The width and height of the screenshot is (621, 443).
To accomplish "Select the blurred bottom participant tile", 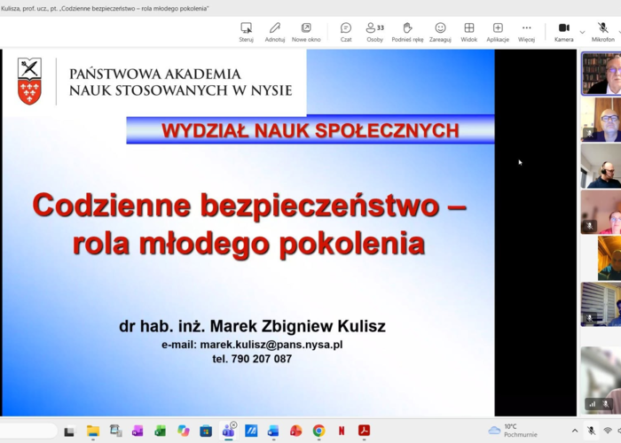I will [601, 380].
